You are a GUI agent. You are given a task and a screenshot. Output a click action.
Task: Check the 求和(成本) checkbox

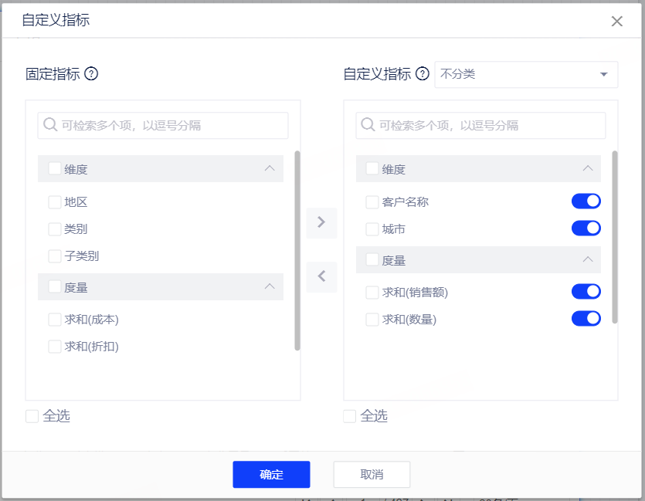(55, 320)
